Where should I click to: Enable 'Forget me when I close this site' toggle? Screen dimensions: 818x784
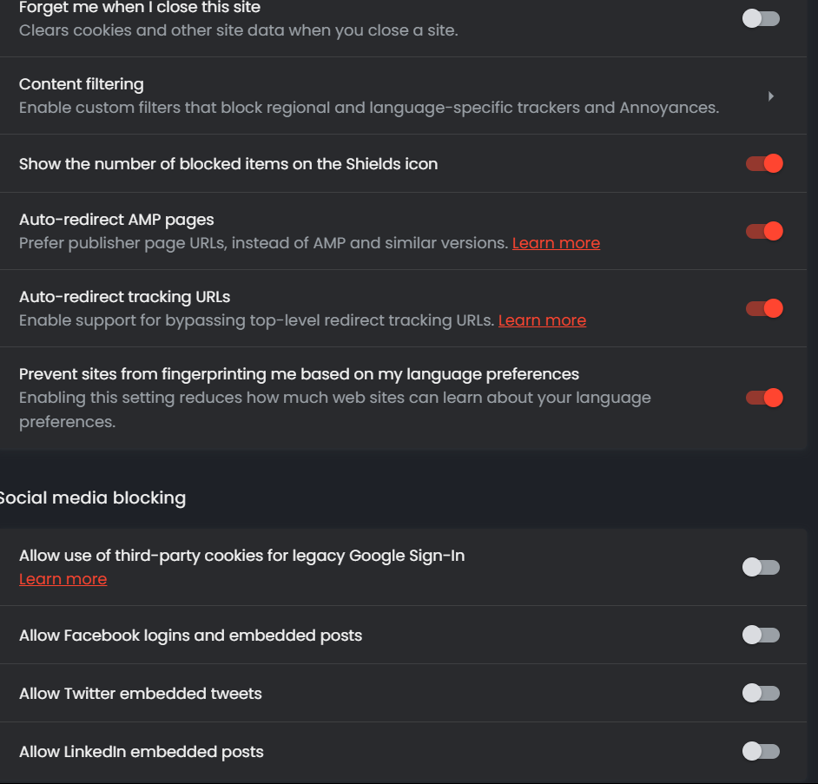click(762, 18)
